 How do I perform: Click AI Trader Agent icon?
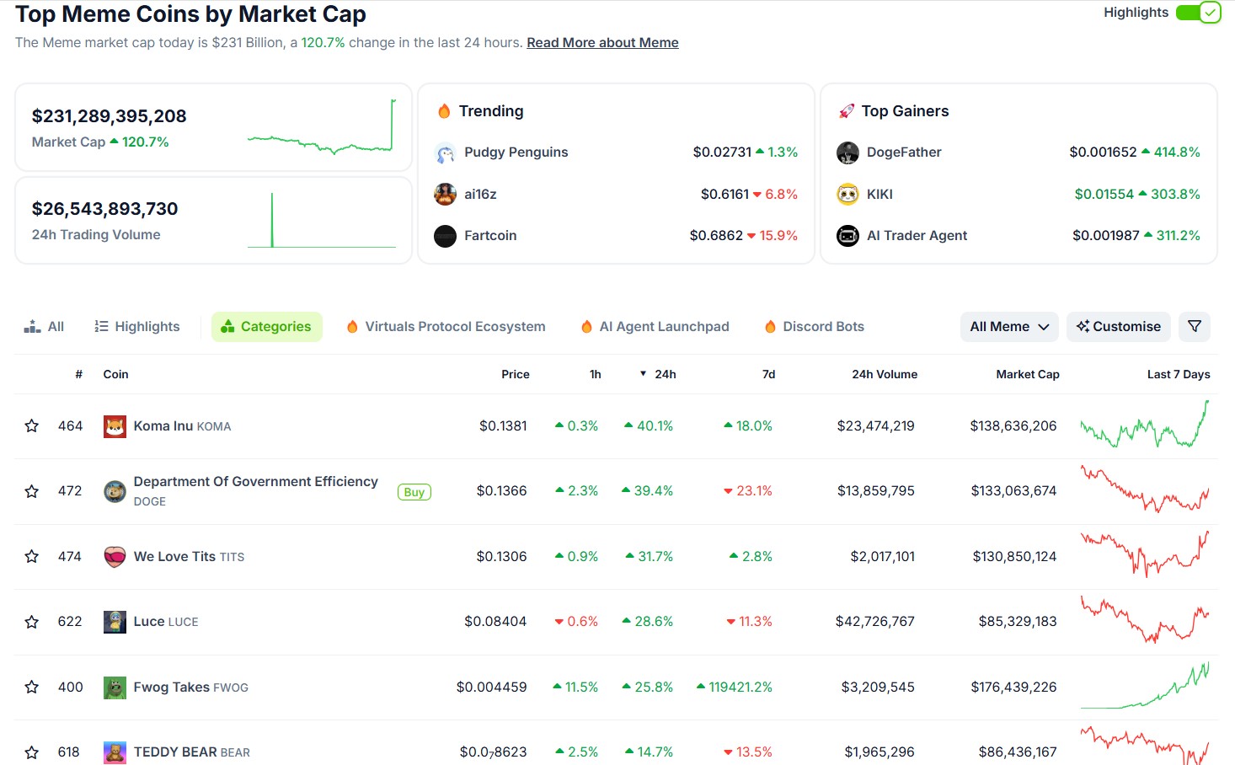(x=847, y=236)
